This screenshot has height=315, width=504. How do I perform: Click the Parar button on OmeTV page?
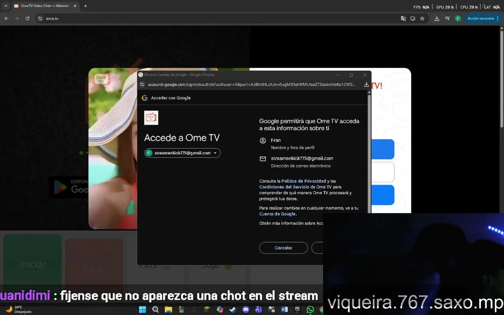(x=94, y=268)
